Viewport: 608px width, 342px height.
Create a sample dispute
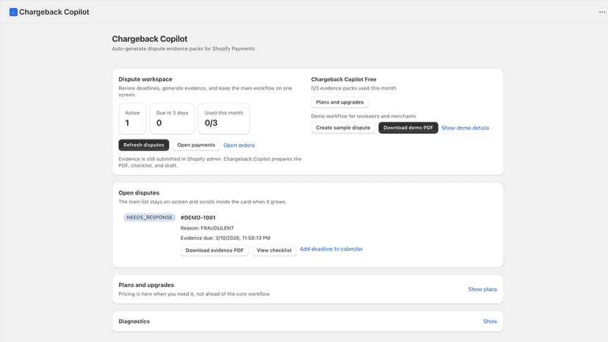tap(343, 128)
